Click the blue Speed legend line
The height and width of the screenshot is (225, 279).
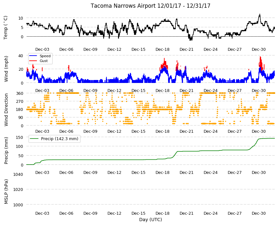[33, 56]
